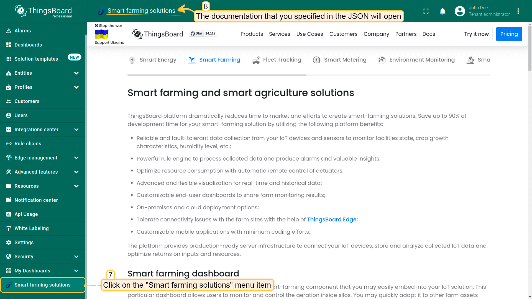This screenshot has width=532, height=299.
Task: Click the White Labeling paint roller icon
Action: [9, 228]
